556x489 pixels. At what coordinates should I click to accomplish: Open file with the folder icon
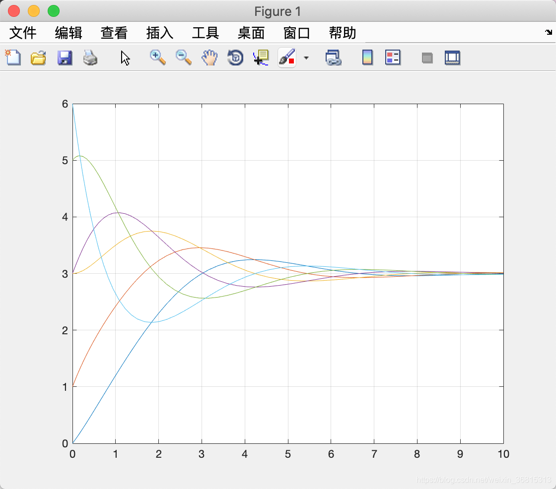coord(38,58)
